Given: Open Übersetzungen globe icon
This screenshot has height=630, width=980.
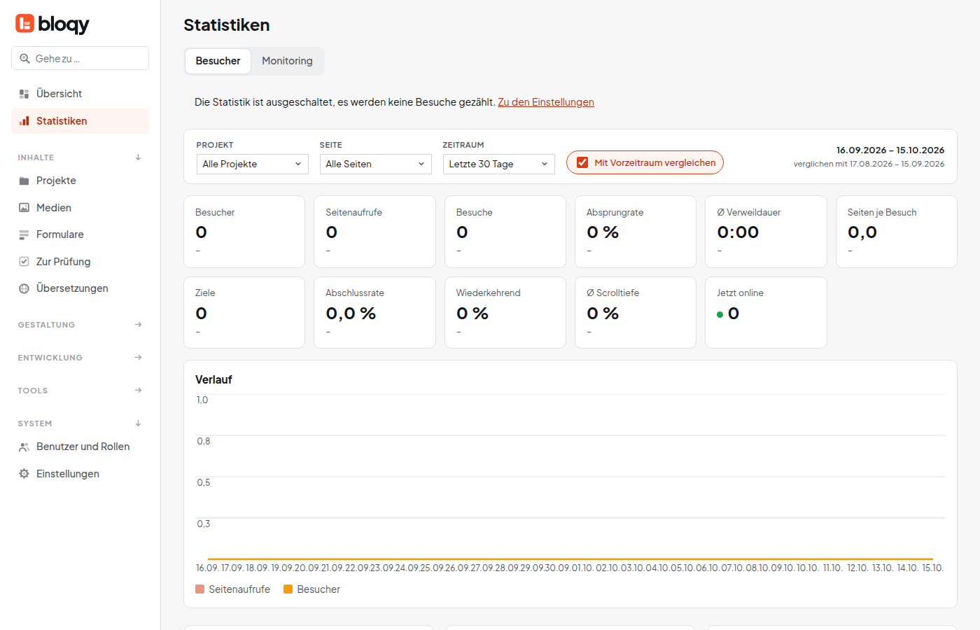Looking at the screenshot, I should (24, 288).
